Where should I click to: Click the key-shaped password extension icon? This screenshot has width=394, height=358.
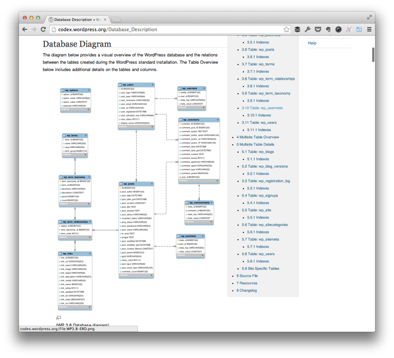[308, 29]
